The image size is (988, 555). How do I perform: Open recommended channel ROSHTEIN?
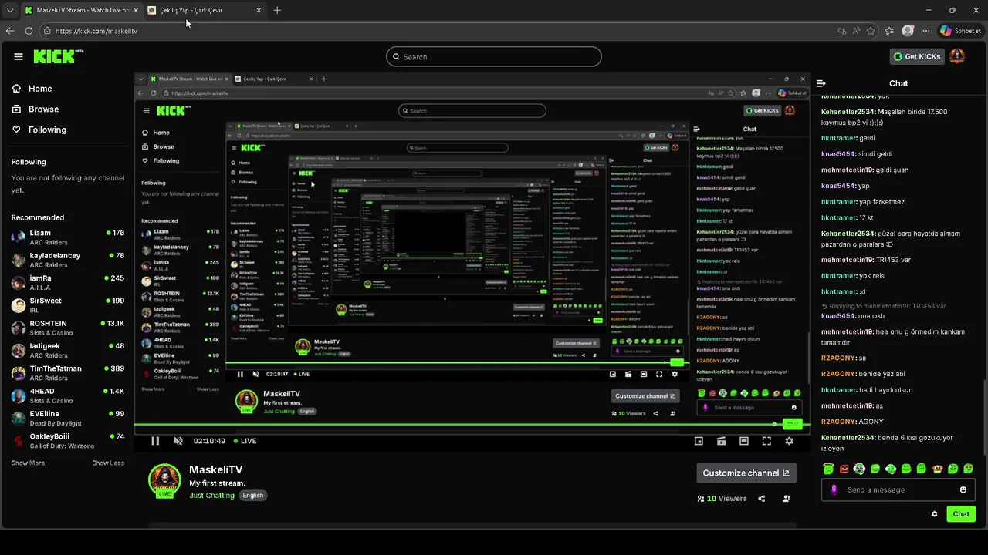68,328
